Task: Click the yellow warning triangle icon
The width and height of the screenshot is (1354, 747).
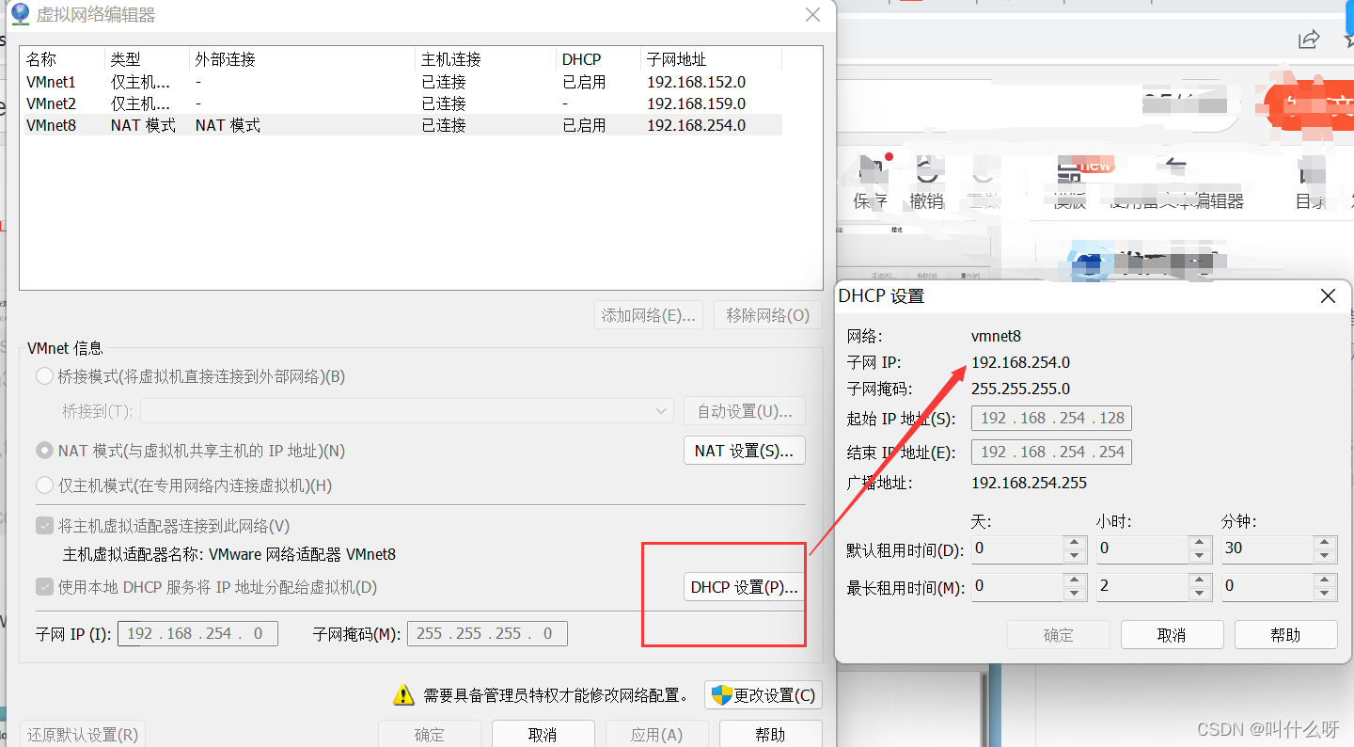Action: (403, 695)
